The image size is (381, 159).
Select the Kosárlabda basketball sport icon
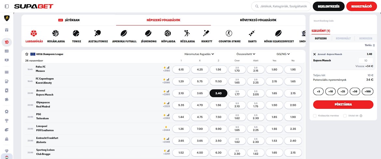(x=56, y=33)
